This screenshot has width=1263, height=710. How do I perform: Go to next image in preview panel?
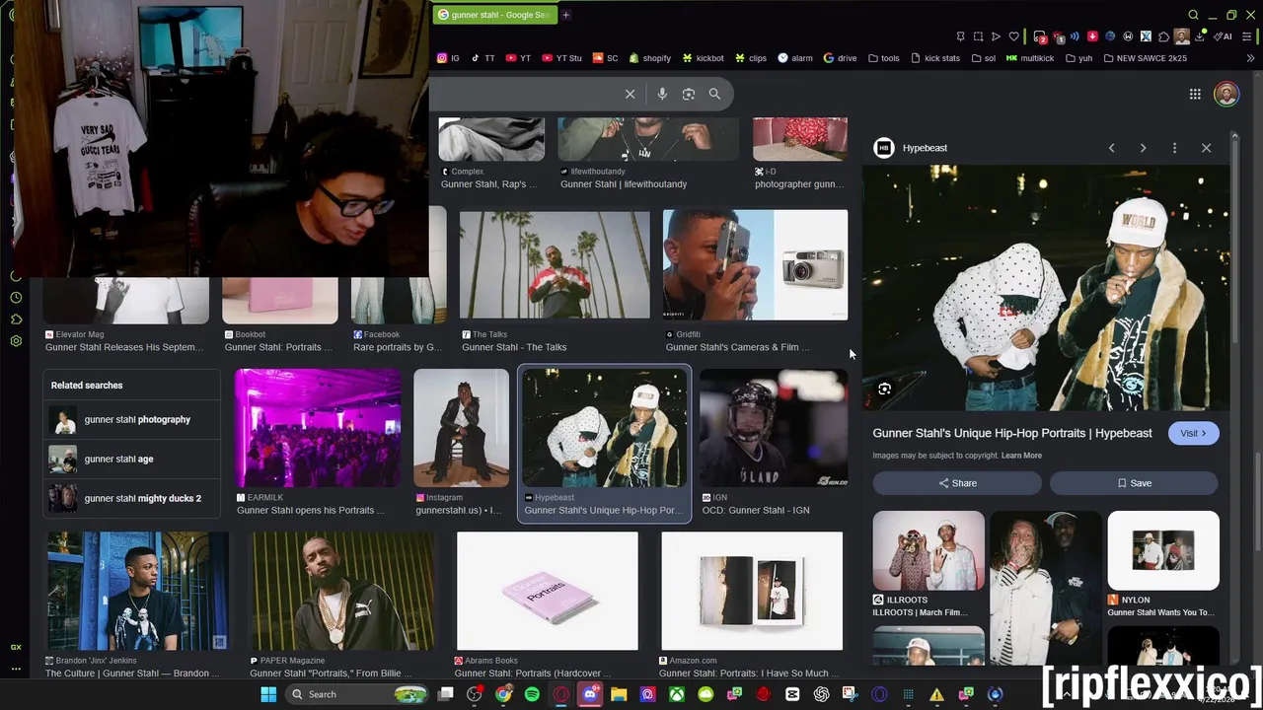(1143, 148)
